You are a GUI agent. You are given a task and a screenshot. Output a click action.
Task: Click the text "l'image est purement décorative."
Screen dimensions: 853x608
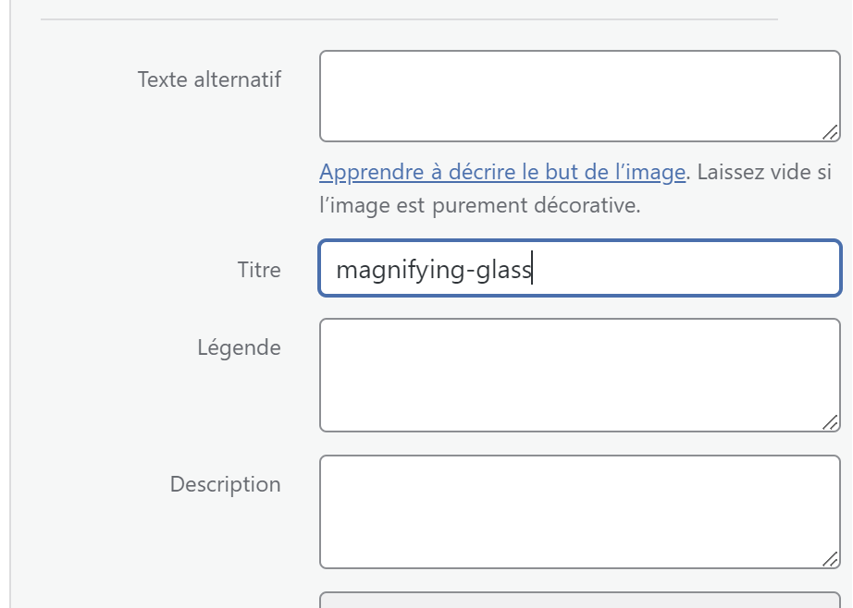pos(480,205)
